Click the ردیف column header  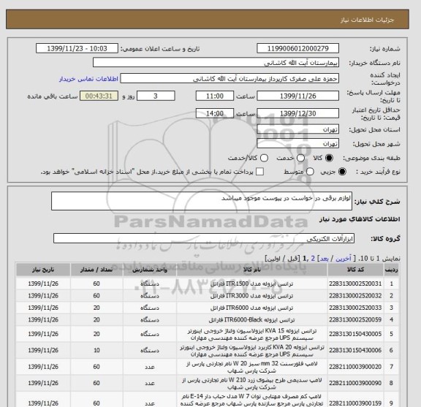point(391,270)
